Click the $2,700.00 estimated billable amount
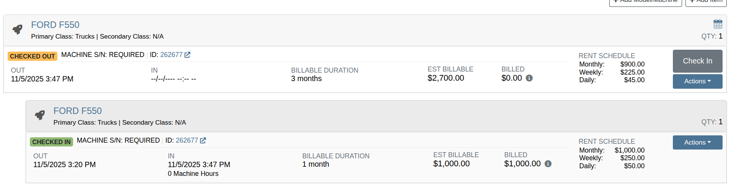Viewport: 731px width, 187px height. pos(446,78)
